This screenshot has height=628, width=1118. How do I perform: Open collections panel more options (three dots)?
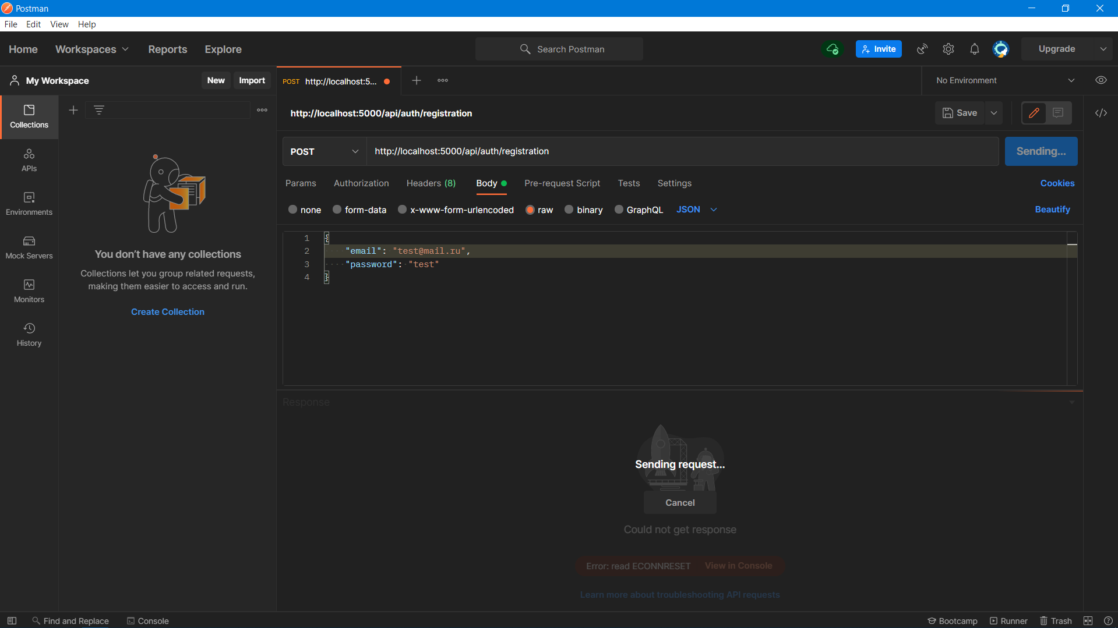point(262,110)
